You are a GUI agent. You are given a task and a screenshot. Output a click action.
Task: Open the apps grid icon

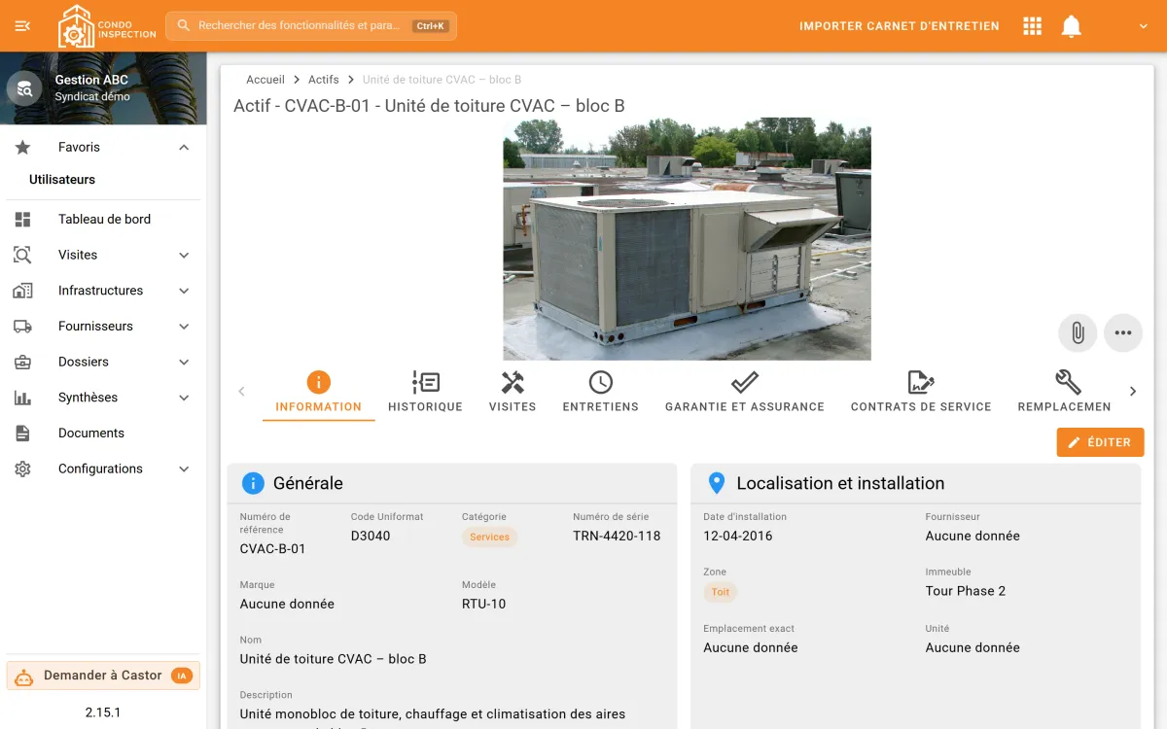(1033, 26)
